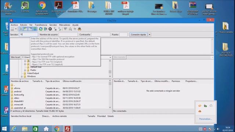Open the parent directory '..' folder row
The image size is (235, 132).
[x=59, y=85]
